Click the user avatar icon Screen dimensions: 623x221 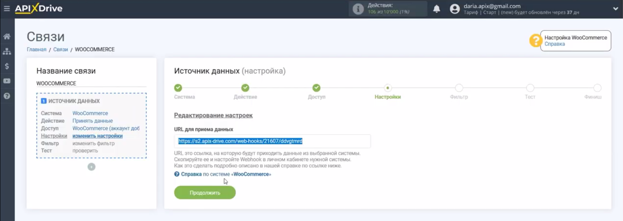pyautogui.click(x=455, y=9)
